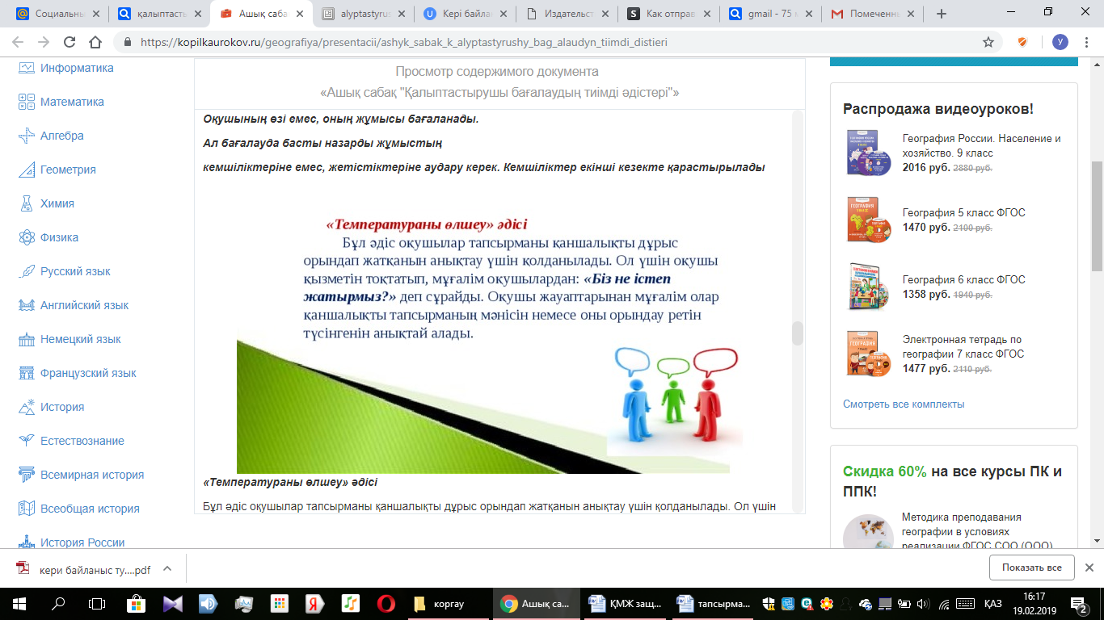Open География 5 класс ФГОС product
This screenshot has width=1104, height=620.
pyautogui.click(x=963, y=213)
